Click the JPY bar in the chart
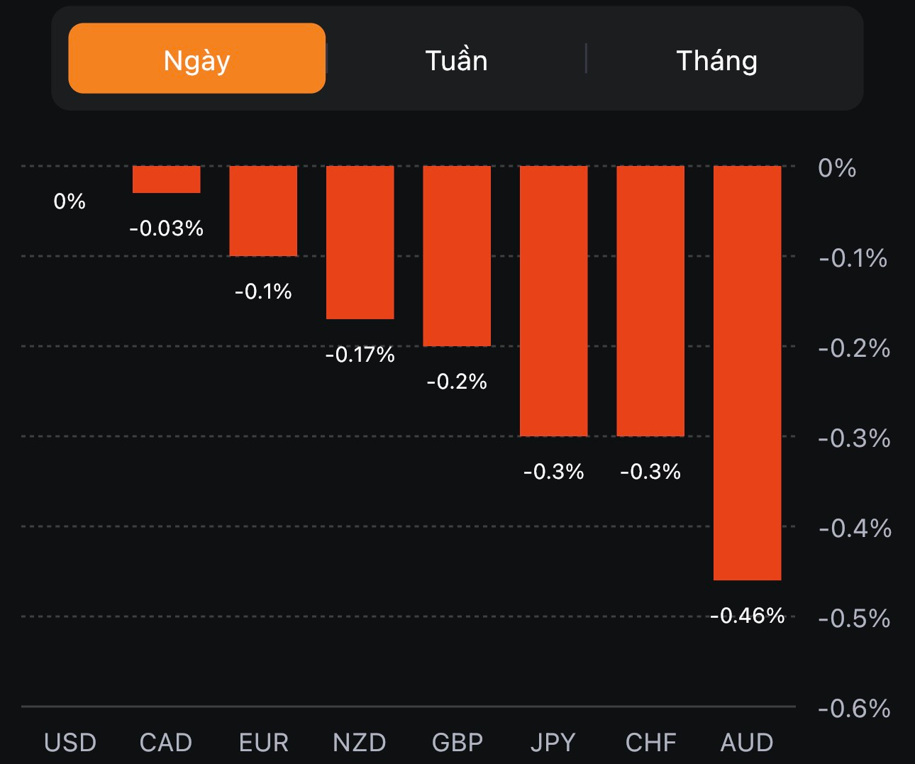The image size is (915, 764). click(x=553, y=301)
